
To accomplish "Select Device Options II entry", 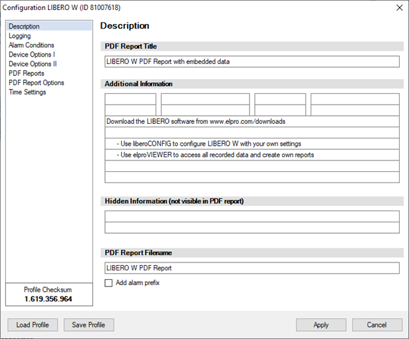I will point(33,64).
